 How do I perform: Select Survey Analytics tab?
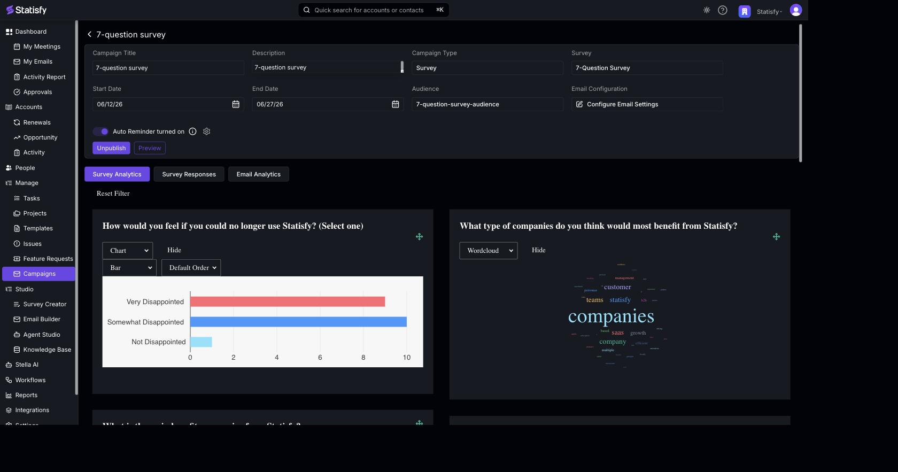[117, 174]
